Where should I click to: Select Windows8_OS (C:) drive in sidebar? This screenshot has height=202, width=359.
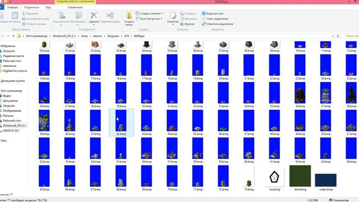[x=14, y=126]
